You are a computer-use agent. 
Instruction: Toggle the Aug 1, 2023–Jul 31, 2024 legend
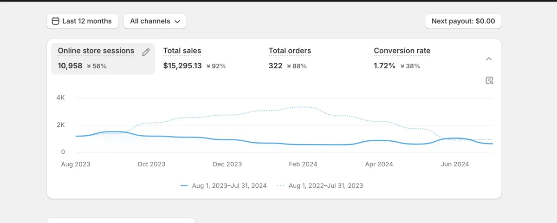click(x=224, y=185)
